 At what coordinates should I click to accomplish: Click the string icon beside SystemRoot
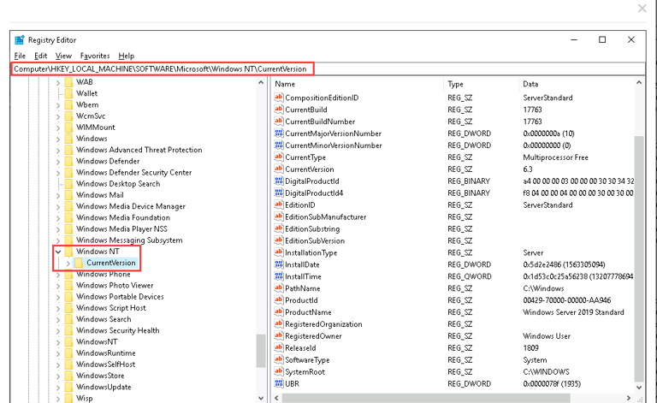[279, 371]
